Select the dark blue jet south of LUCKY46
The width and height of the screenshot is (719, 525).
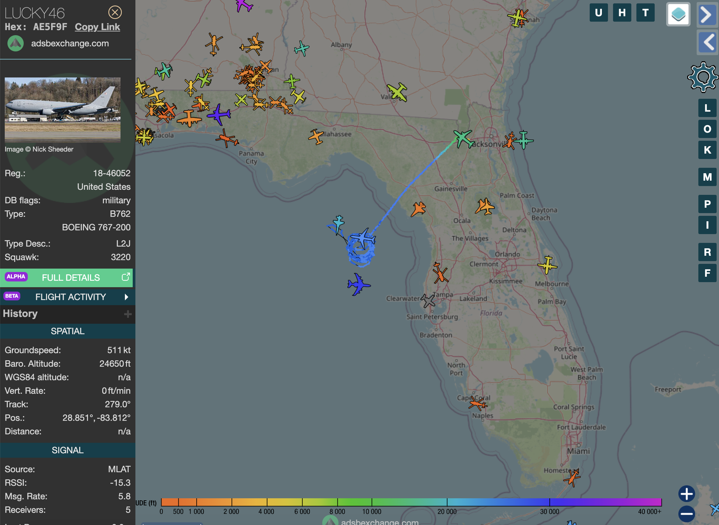[x=358, y=284]
